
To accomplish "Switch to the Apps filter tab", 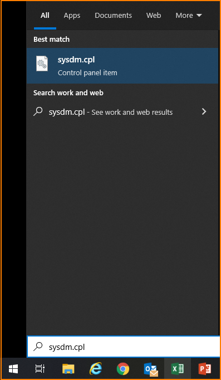I will 72,16.
